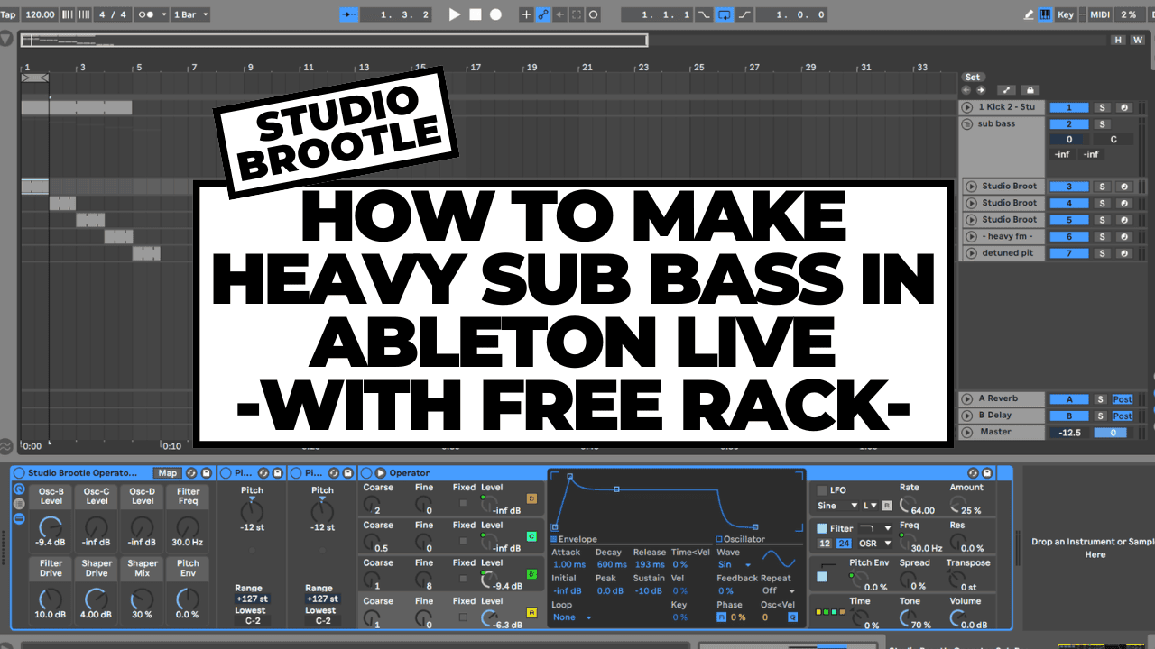
Task: Open MIDI Map mode
Action: coord(1100,14)
